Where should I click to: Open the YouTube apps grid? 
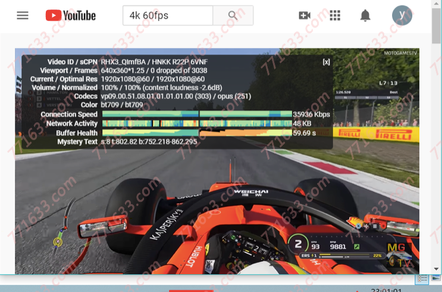coord(335,15)
